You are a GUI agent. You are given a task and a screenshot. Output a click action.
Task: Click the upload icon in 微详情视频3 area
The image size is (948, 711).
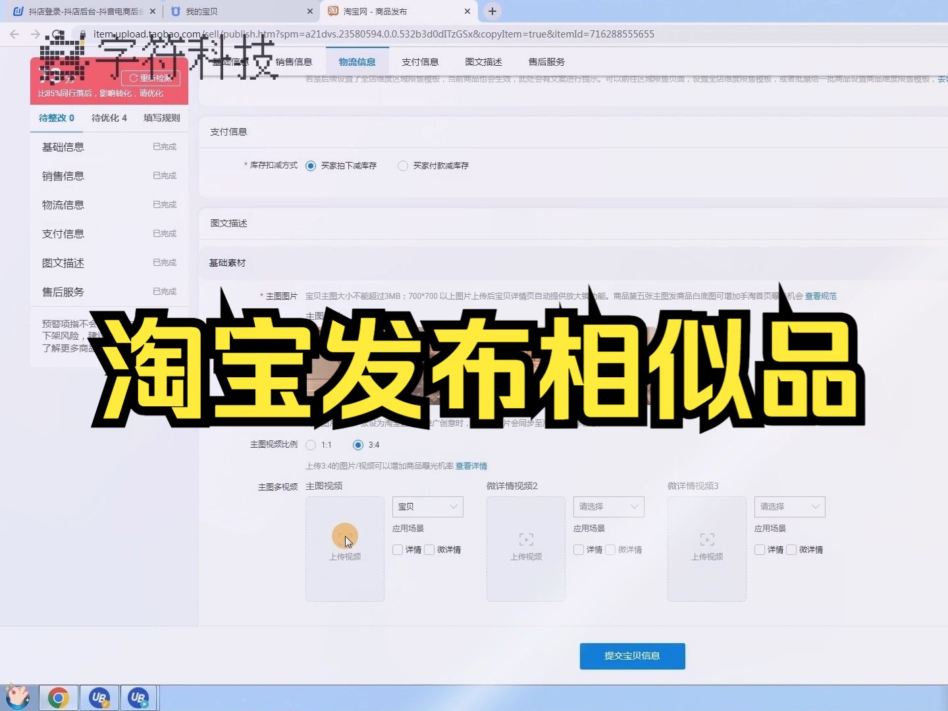coord(706,539)
